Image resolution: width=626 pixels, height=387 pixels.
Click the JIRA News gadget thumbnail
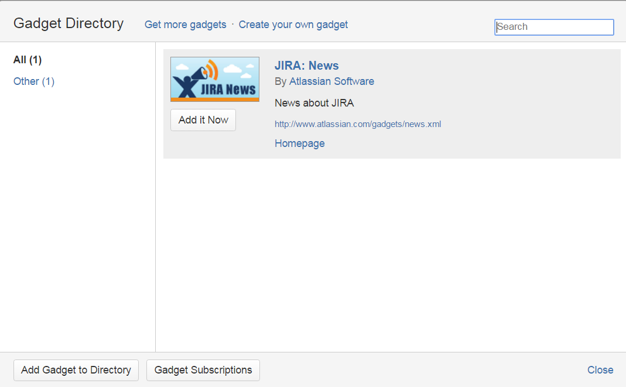click(215, 79)
